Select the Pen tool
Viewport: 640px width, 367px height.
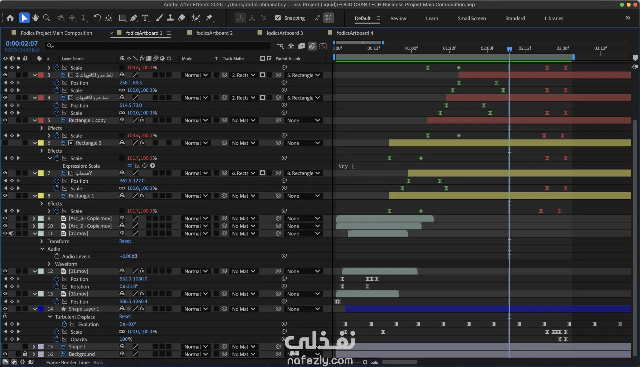[134, 18]
